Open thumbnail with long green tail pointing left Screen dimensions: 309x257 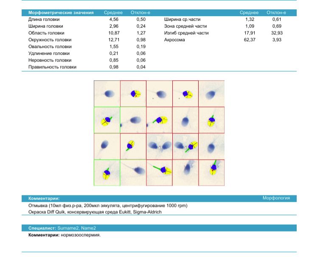click(x=159, y=172)
